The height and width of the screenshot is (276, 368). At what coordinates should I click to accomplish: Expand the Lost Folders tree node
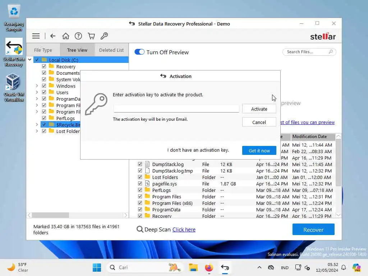(x=37, y=131)
